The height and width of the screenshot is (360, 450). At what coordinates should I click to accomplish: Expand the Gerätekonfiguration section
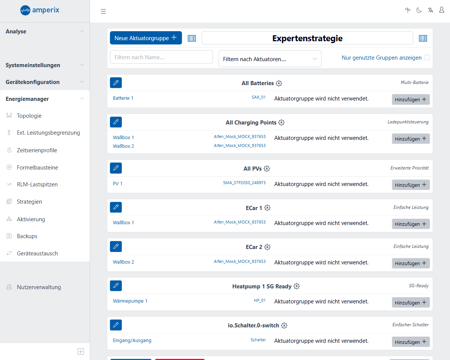tap(45, 82)
